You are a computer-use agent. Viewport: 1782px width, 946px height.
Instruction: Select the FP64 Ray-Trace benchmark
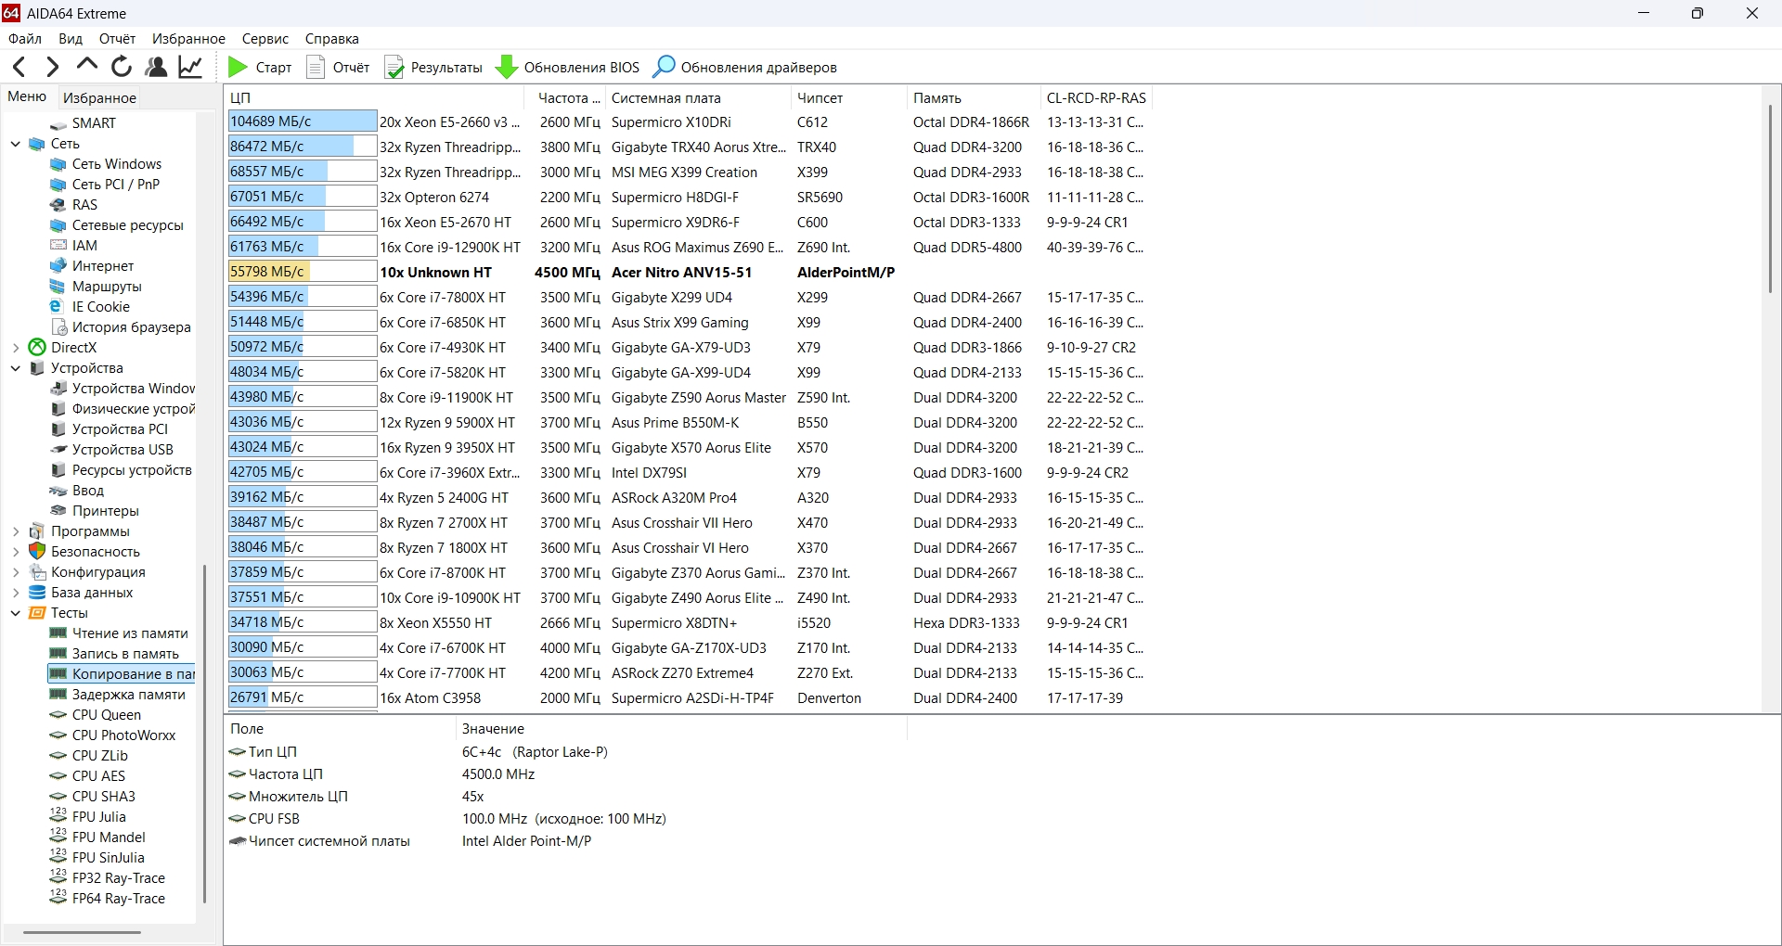tap(119, 899)
